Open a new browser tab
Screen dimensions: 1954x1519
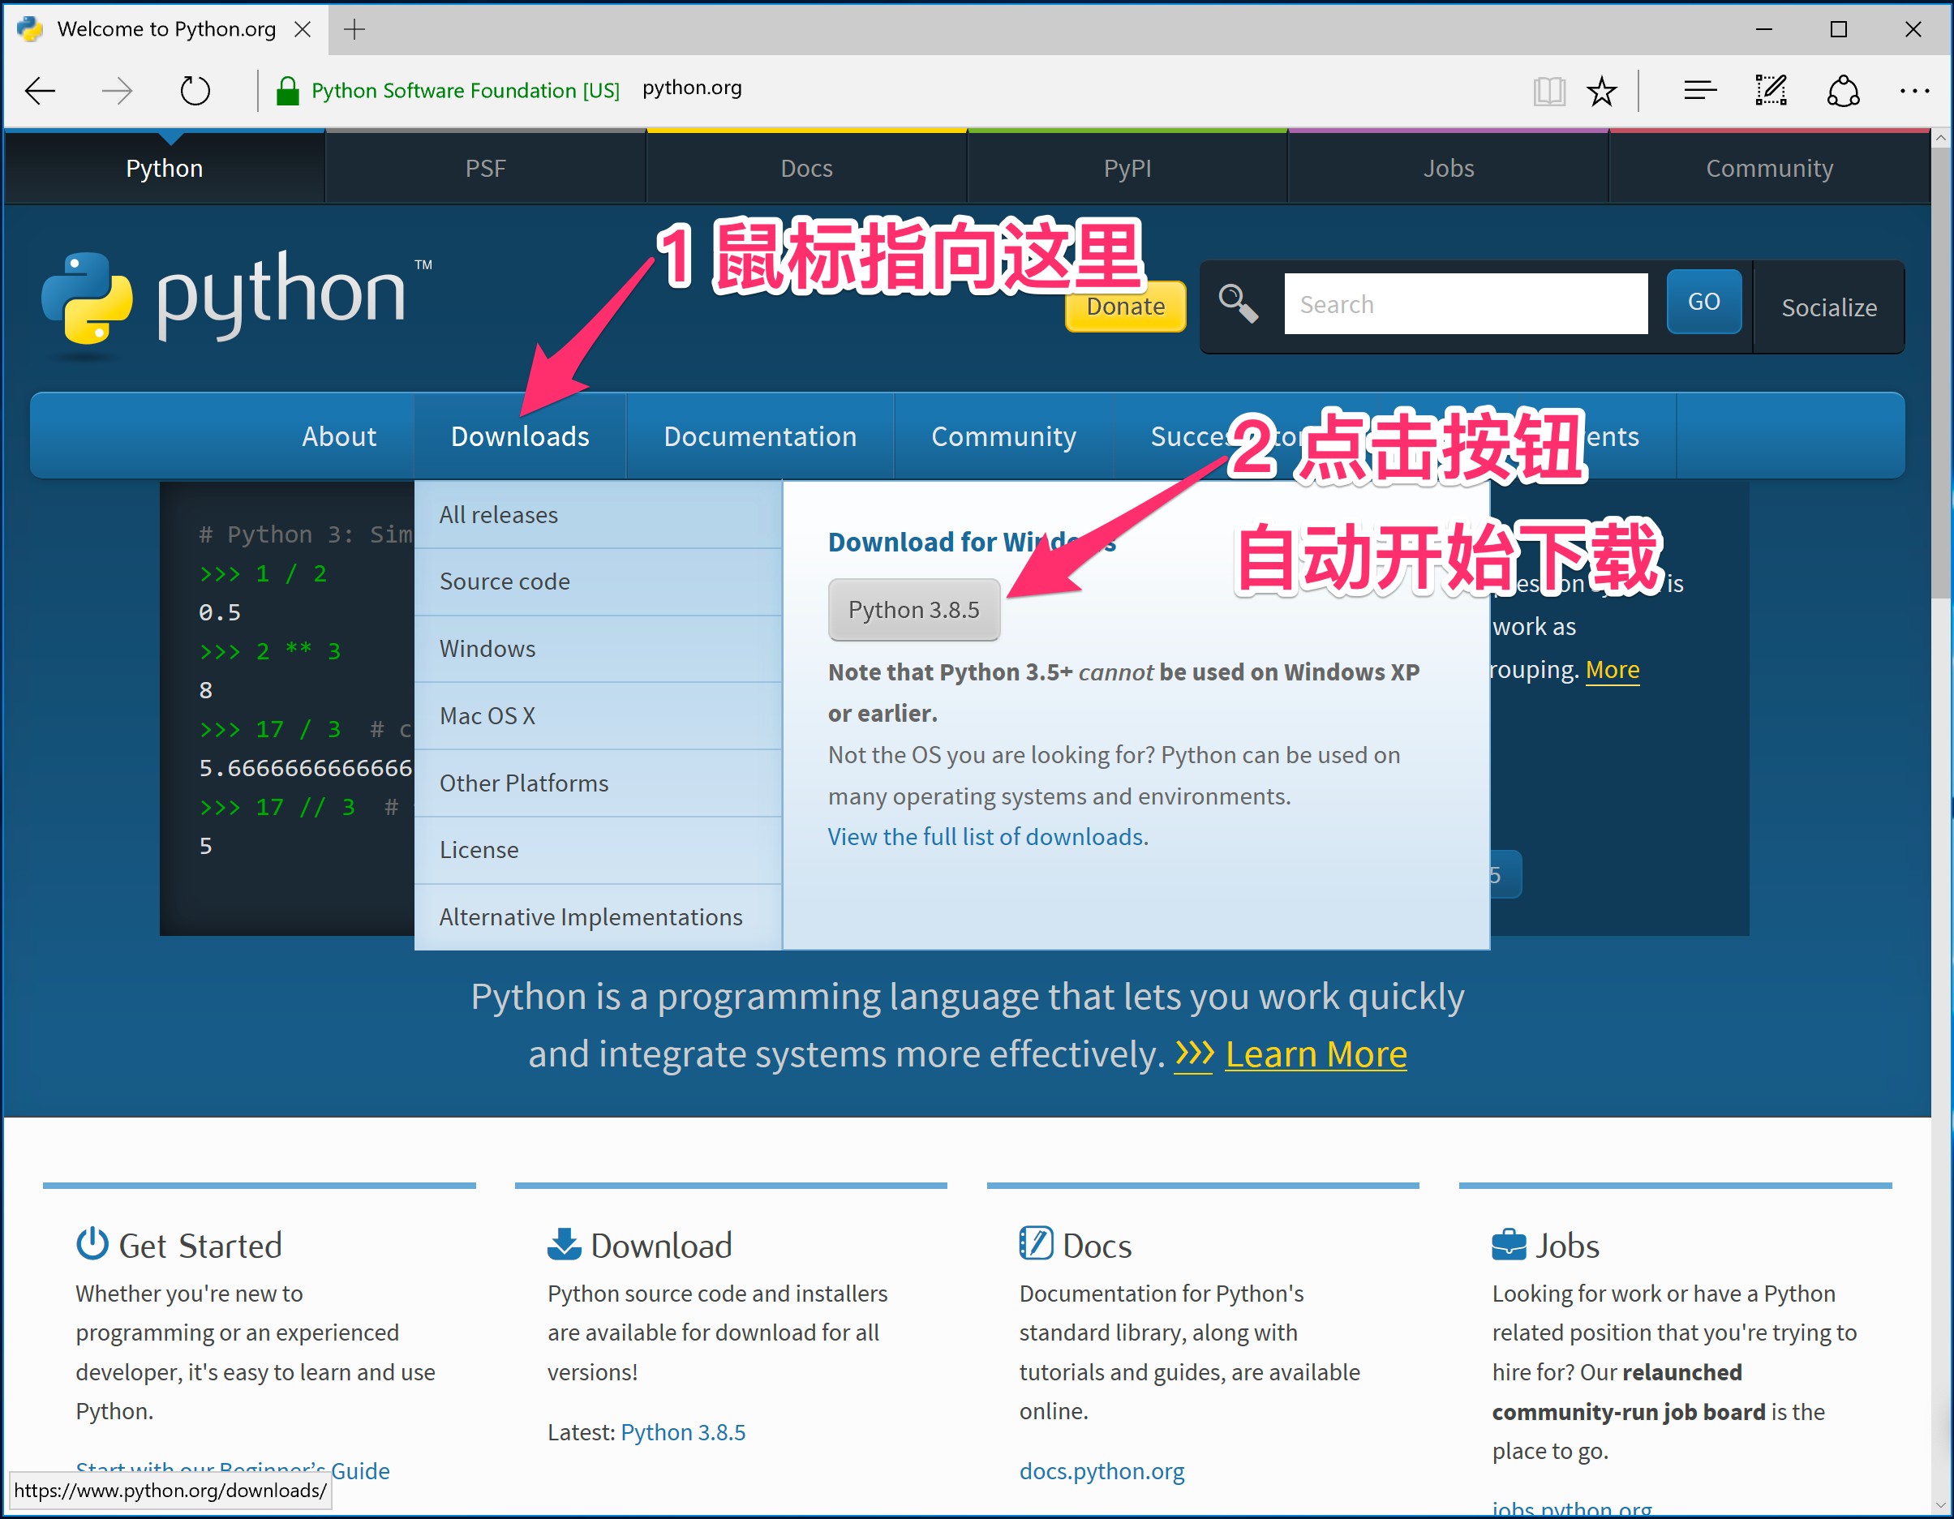point(354,29)
